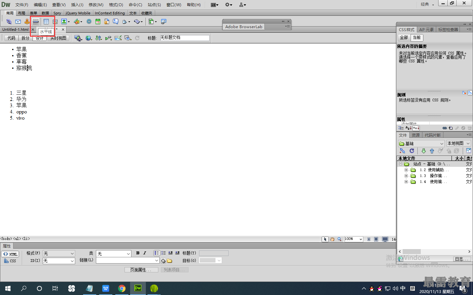Insert server-side include icon
The image size is (473, 295).
point(107,22)
